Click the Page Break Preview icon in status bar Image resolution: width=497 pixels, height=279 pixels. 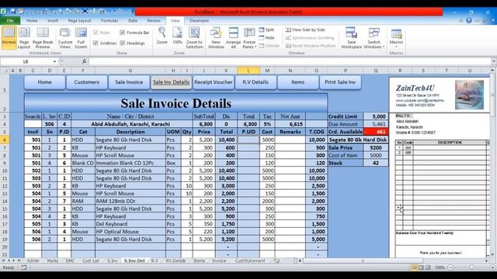click(x=428, y=267)
